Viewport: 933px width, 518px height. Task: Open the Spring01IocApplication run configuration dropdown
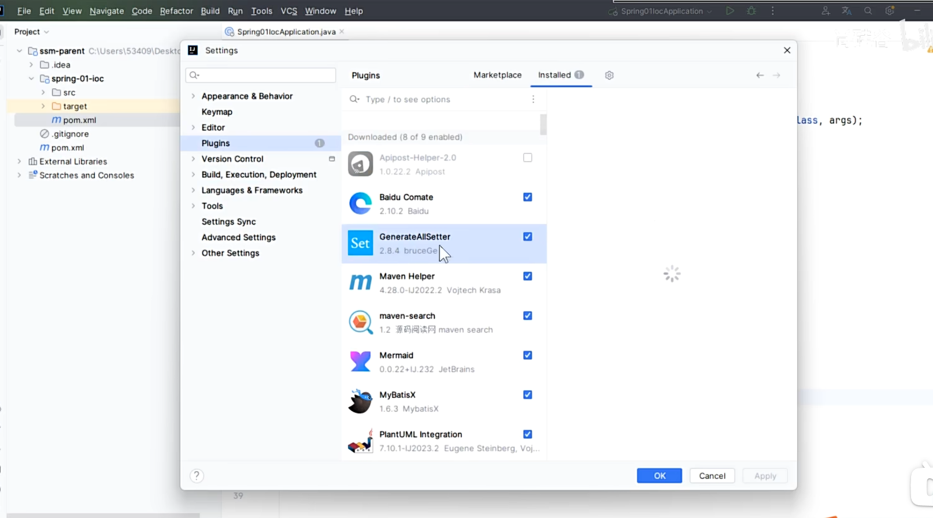tap(660, 11)
